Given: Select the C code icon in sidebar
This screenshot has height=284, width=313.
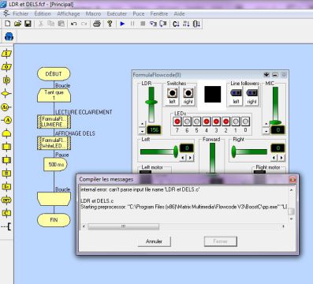Looking at the screenshot, I should (x=6, y=213).
